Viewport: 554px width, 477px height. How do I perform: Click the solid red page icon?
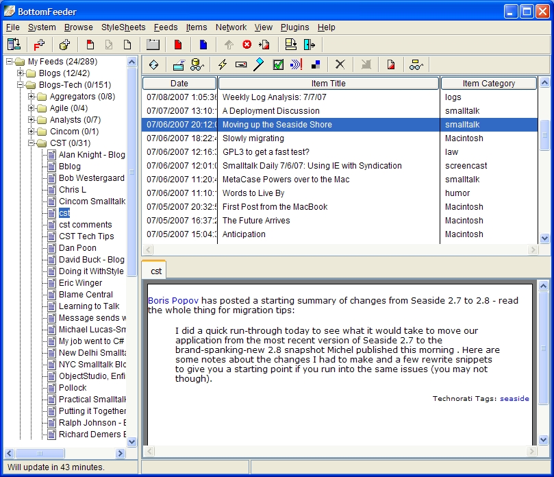tap(178, 45)
